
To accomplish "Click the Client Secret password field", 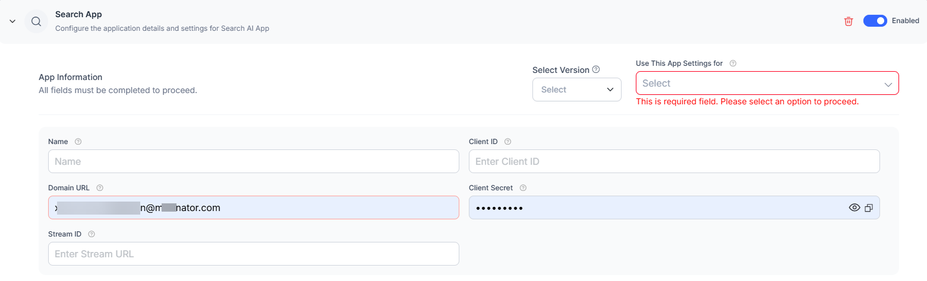I will point(654,207).
